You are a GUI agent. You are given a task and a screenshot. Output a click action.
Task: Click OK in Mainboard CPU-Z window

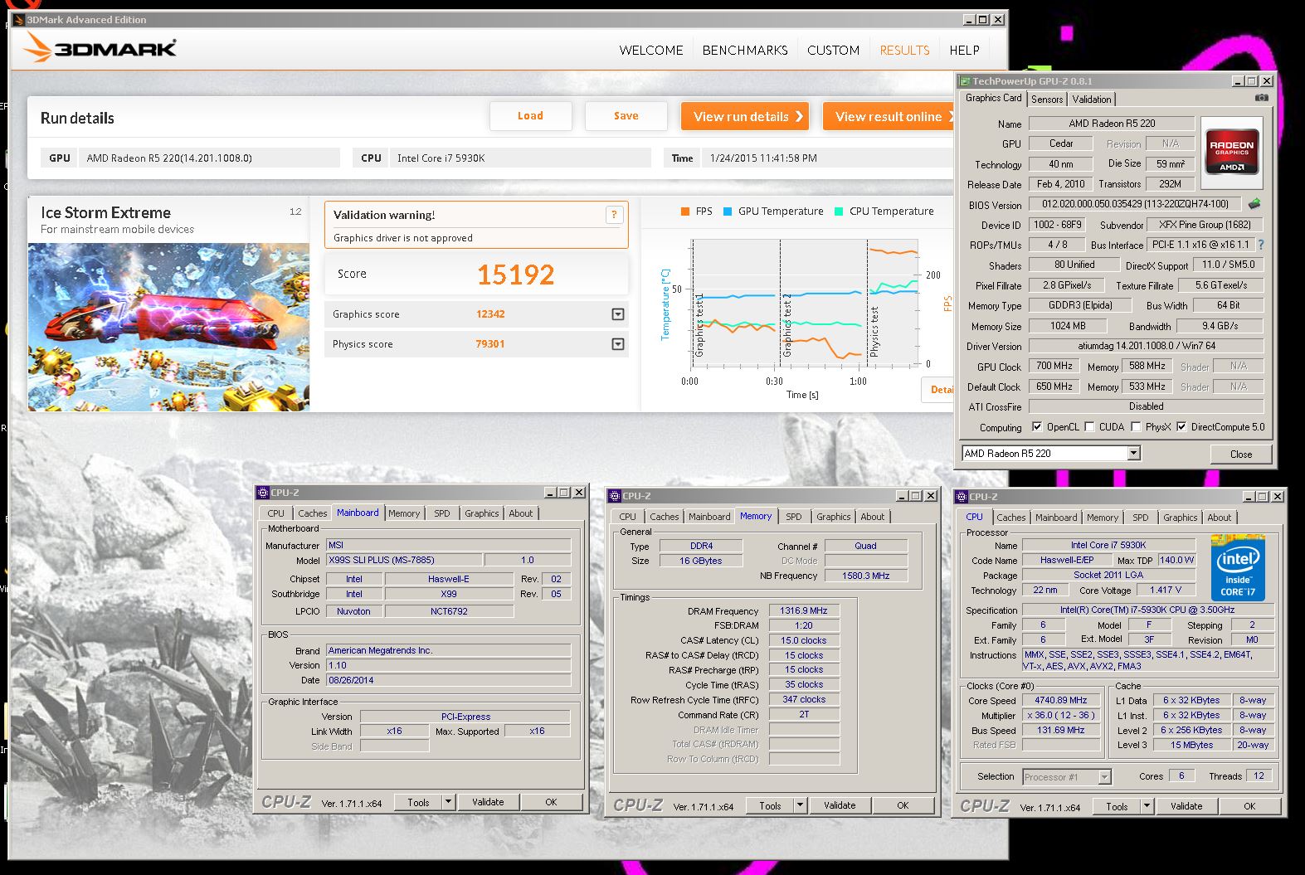click(551, 802)
